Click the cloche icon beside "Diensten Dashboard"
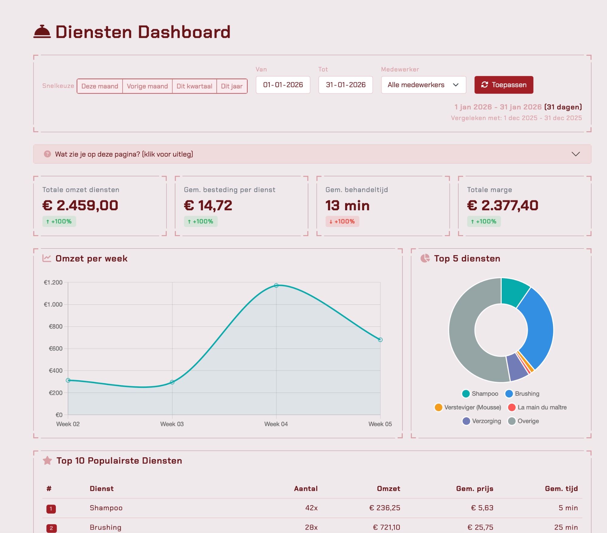The image size is (607, 533). tap(42, 31)
